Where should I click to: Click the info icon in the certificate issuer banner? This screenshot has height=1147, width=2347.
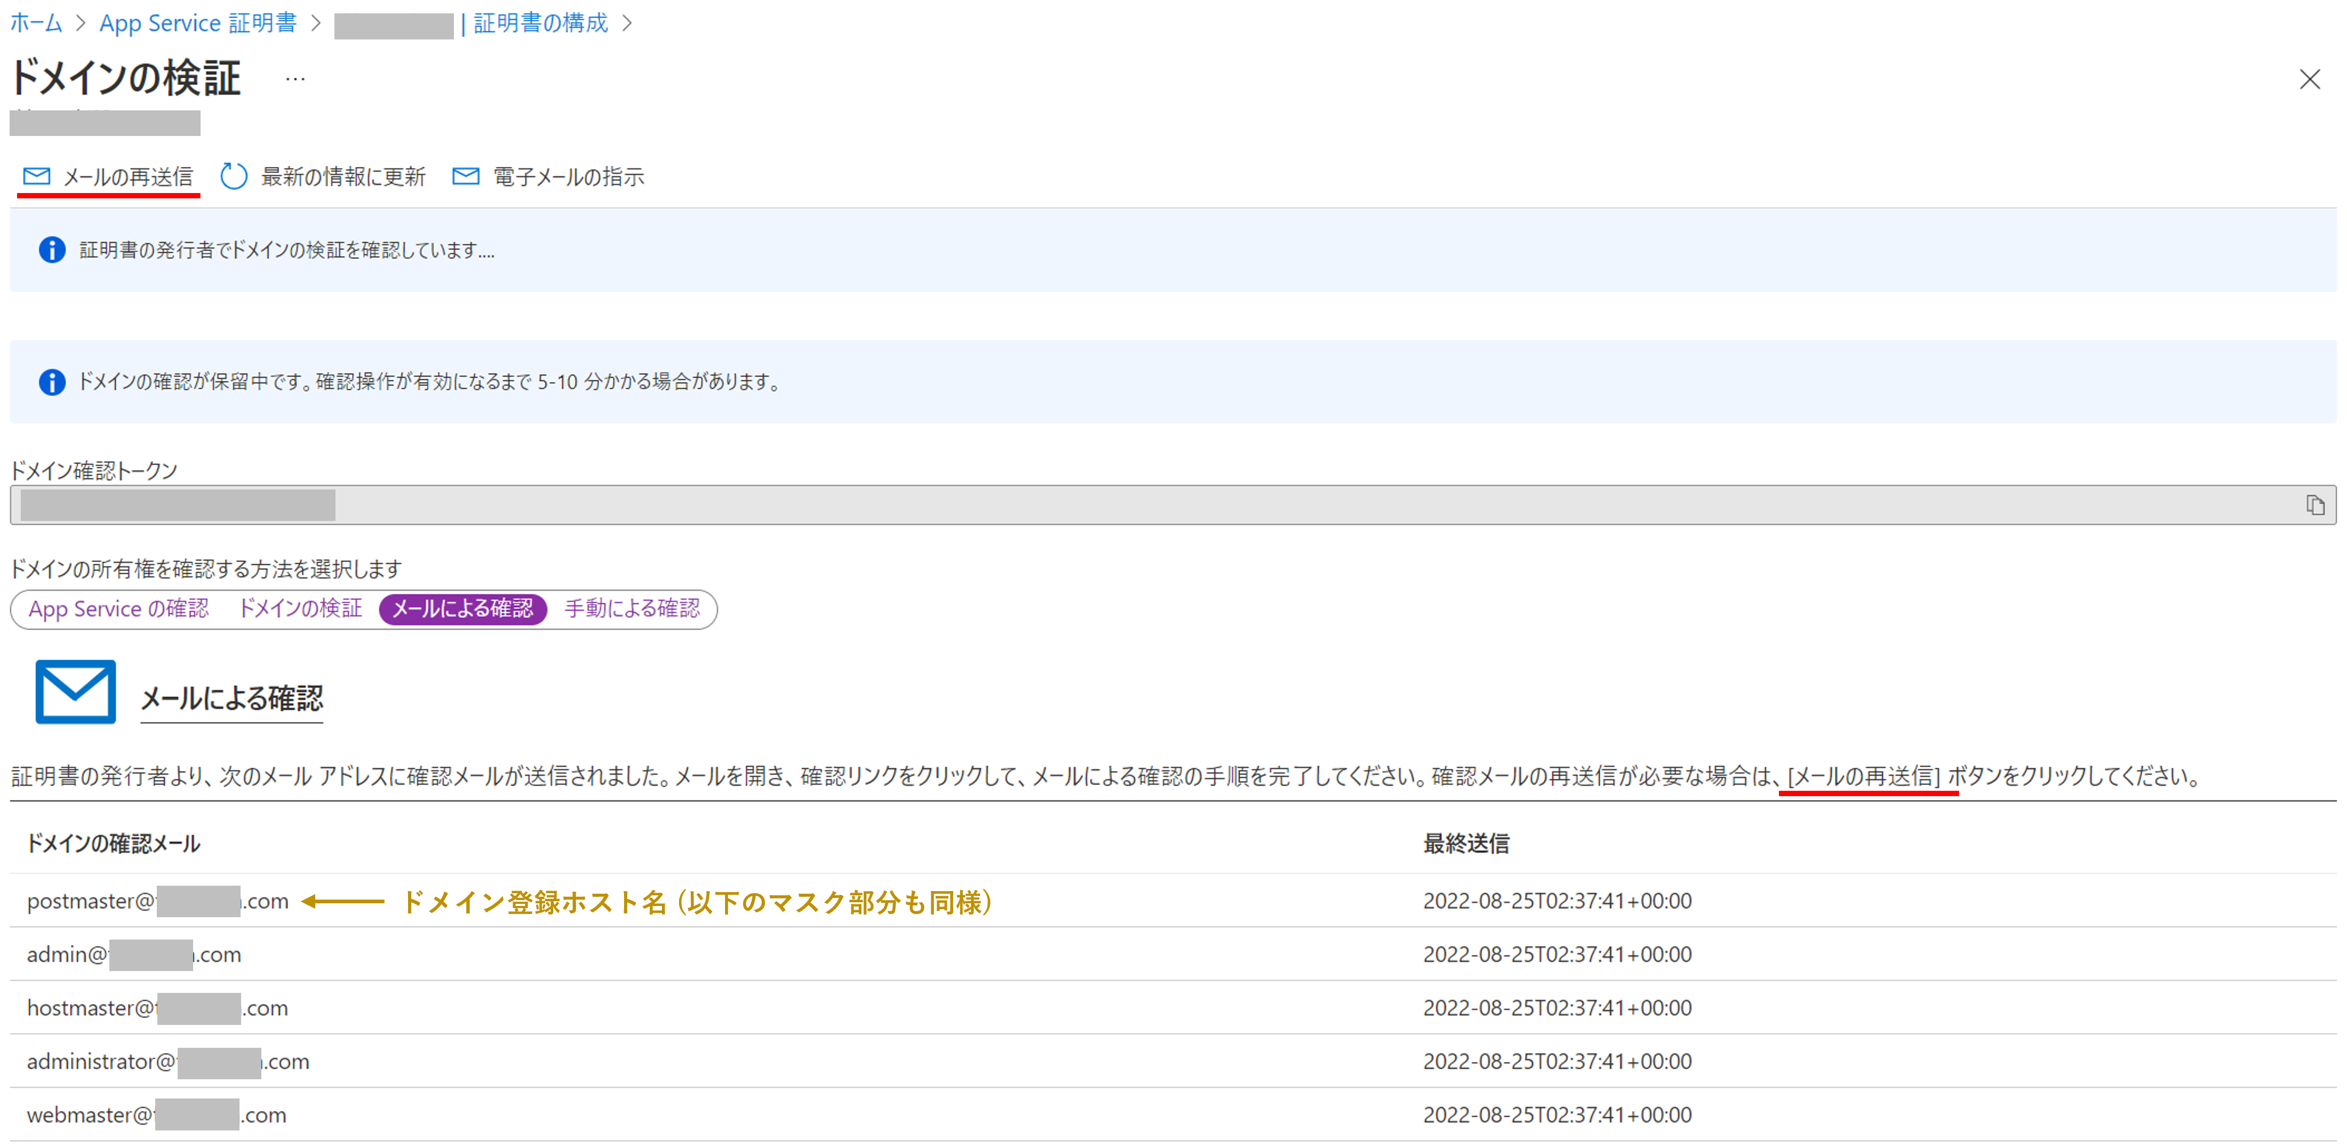52,250
